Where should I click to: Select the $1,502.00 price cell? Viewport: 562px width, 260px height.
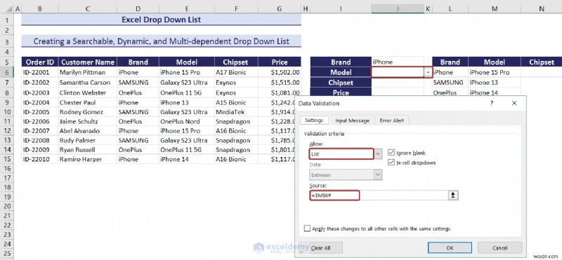click(279, 72)
